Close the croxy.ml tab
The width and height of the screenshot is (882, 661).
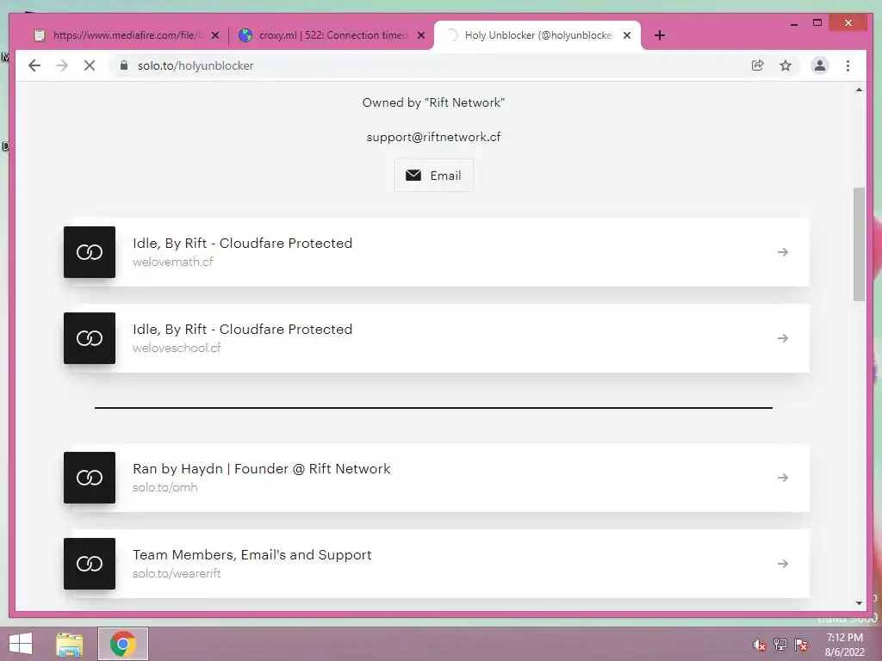[x=420, y=35]
